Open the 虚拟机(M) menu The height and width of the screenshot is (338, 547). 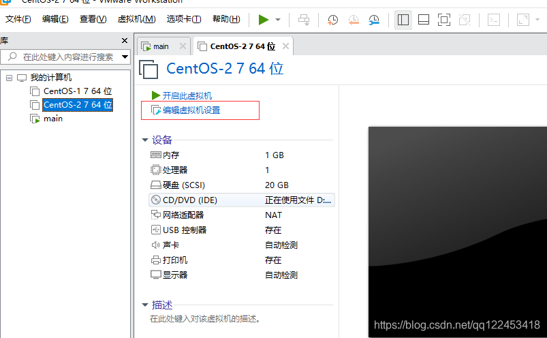(136, 19)
